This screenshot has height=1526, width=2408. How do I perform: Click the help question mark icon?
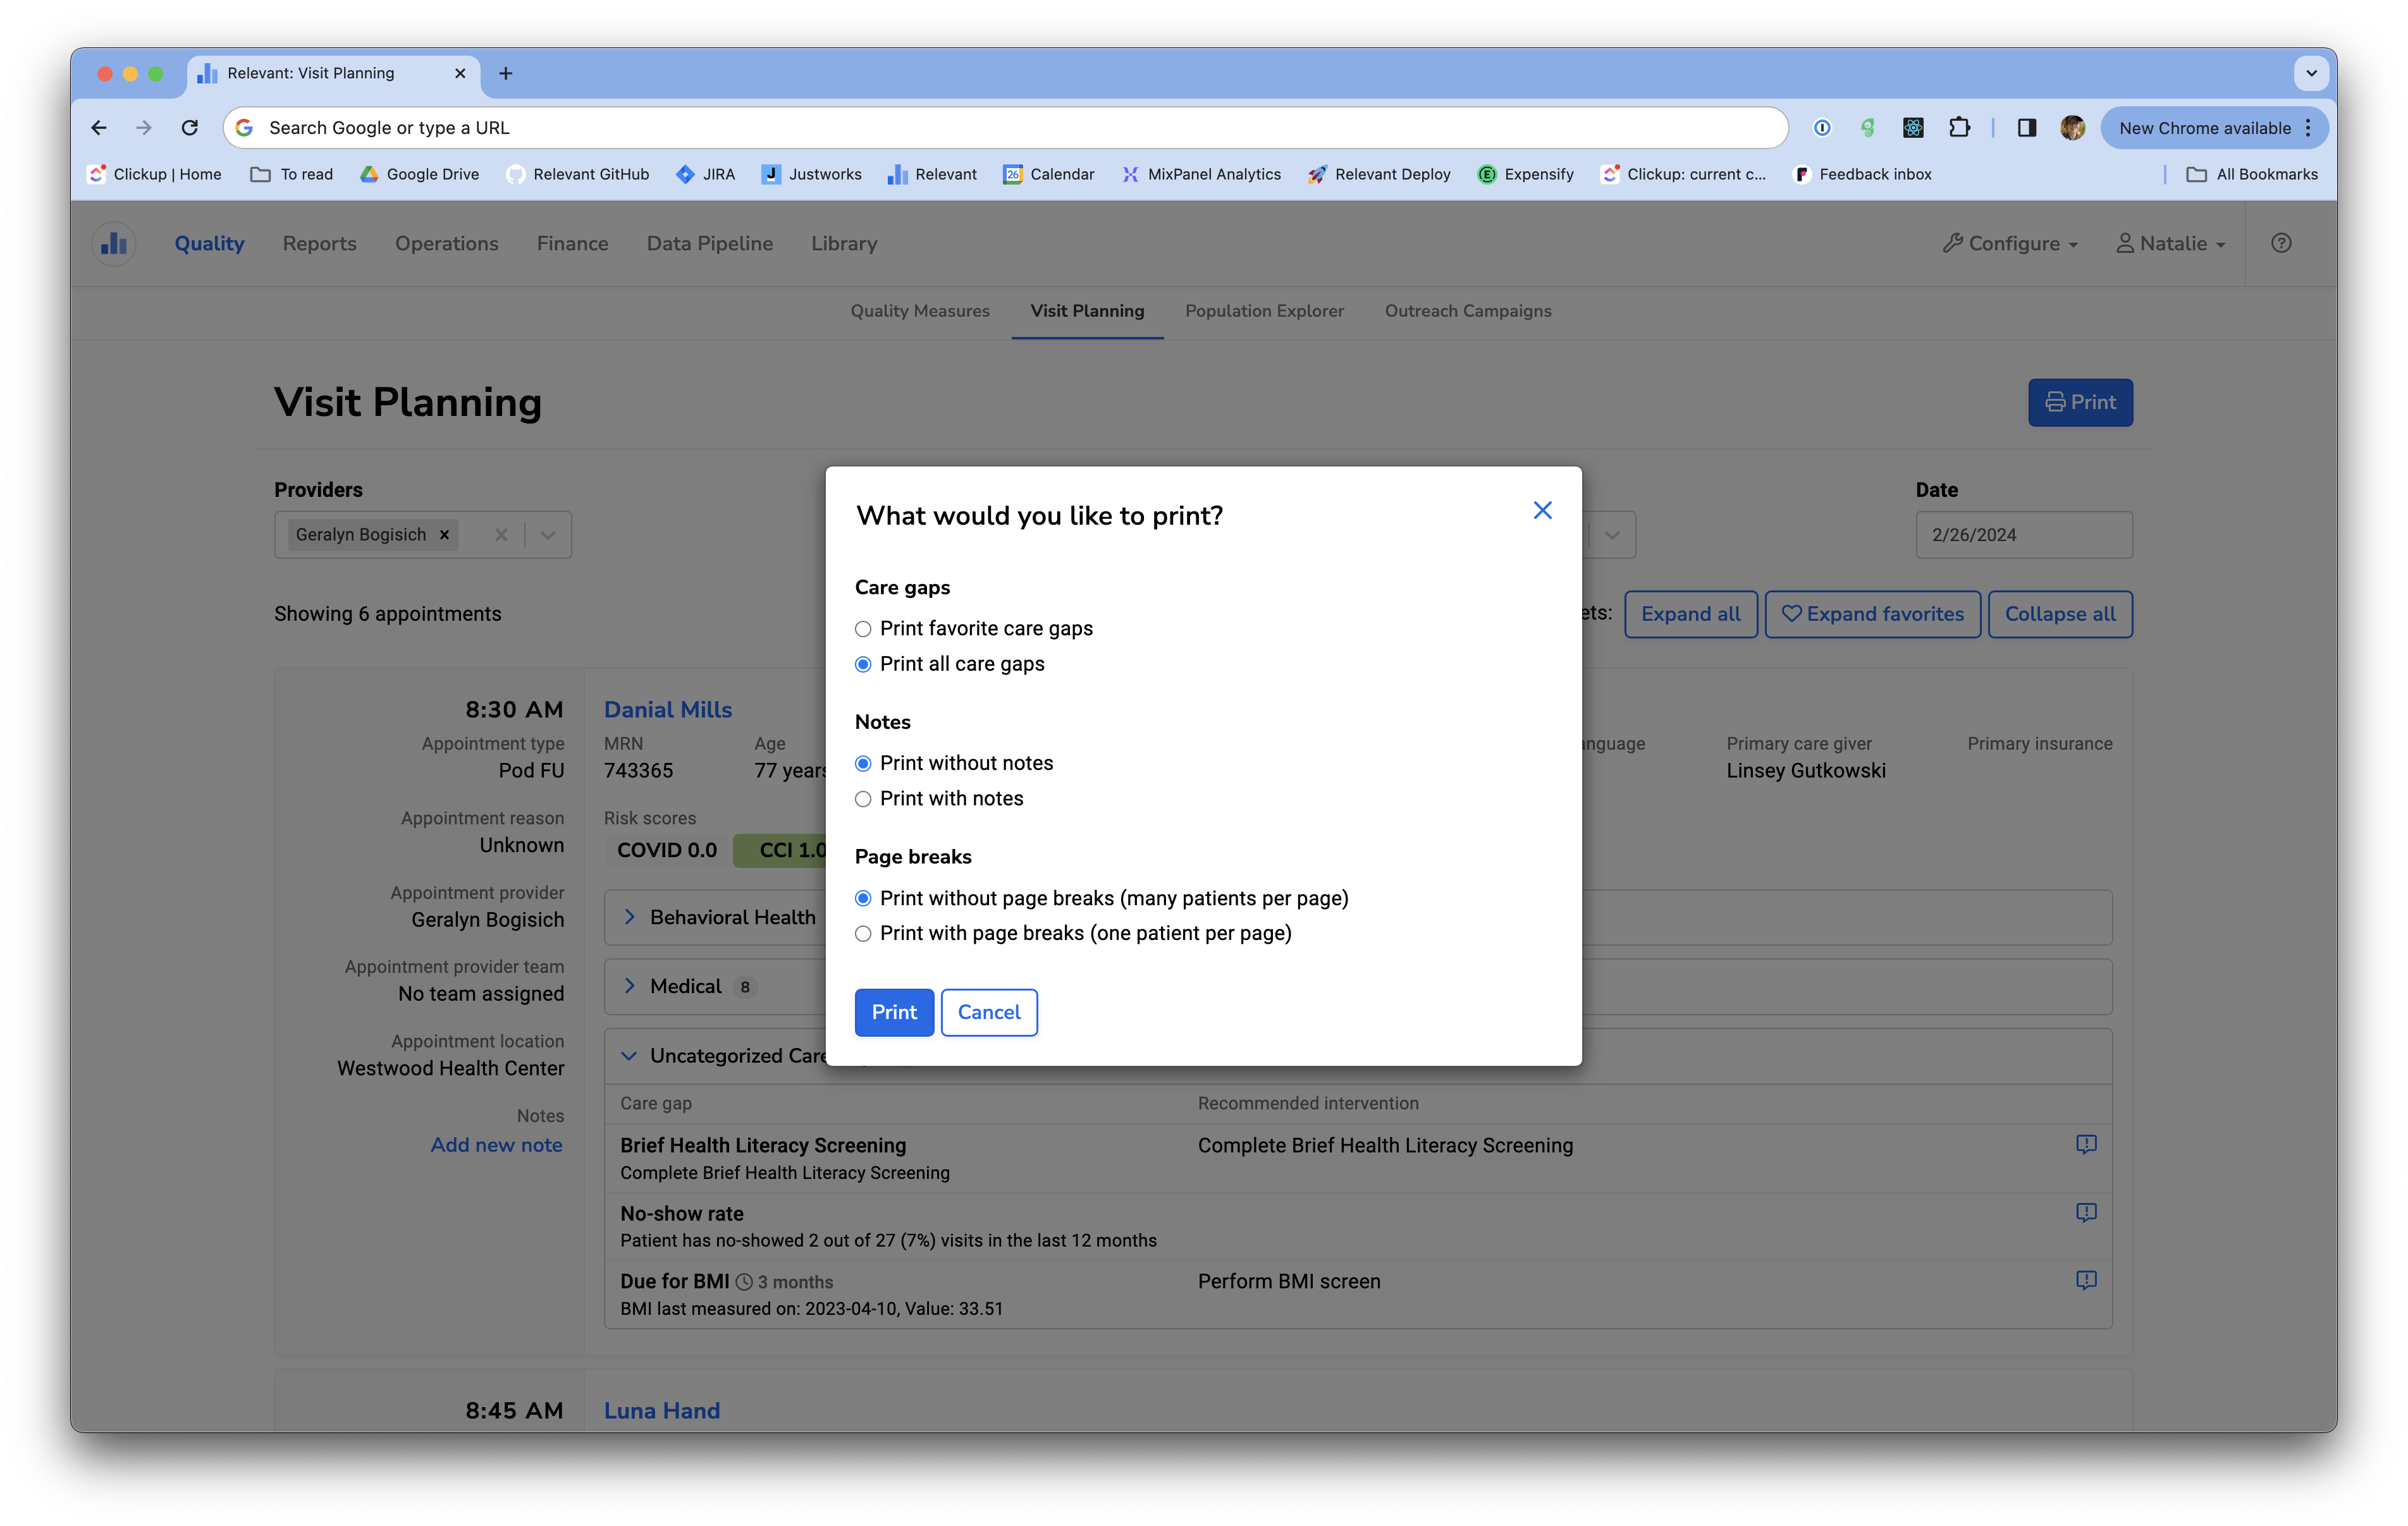point(2280,243)
